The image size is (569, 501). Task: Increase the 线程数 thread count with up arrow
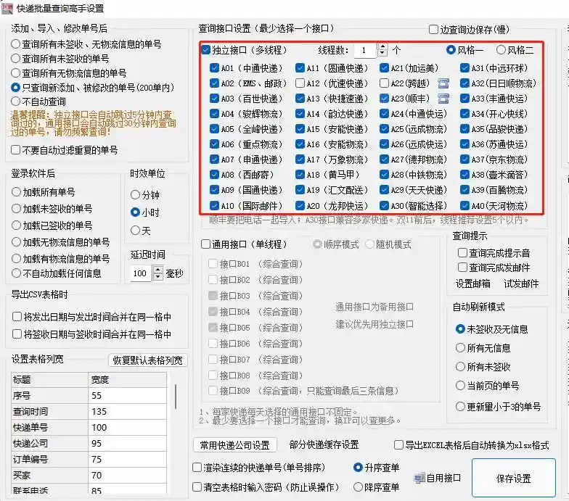point(382,47)
